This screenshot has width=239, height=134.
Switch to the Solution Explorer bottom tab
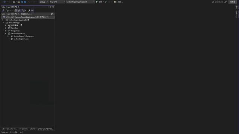click(x=46, y=129)
